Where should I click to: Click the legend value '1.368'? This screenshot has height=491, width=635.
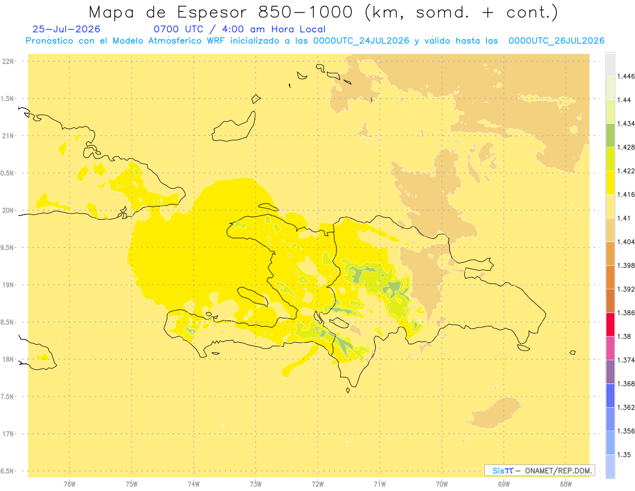pos(627,383)
